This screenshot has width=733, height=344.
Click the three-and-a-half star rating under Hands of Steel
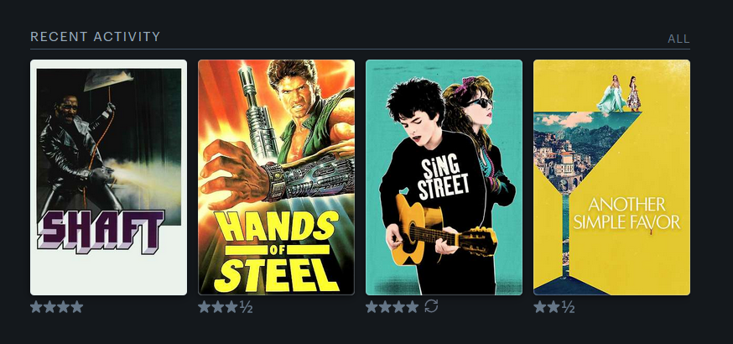coord(226,307)
